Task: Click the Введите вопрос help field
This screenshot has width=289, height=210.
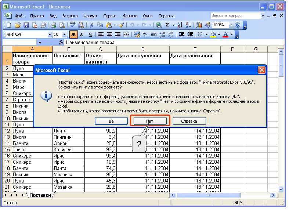Action: tap(236, 16)
